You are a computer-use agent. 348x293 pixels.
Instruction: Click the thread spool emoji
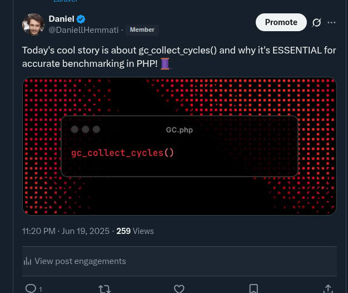(x=165, y=64)
